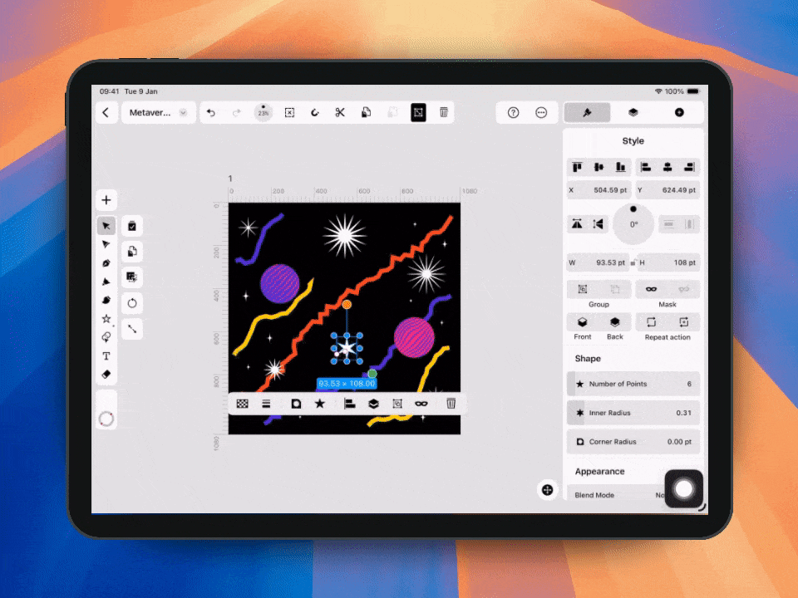
Task: Open the more options ellipsis menu
Action: (x=541, y=112)
